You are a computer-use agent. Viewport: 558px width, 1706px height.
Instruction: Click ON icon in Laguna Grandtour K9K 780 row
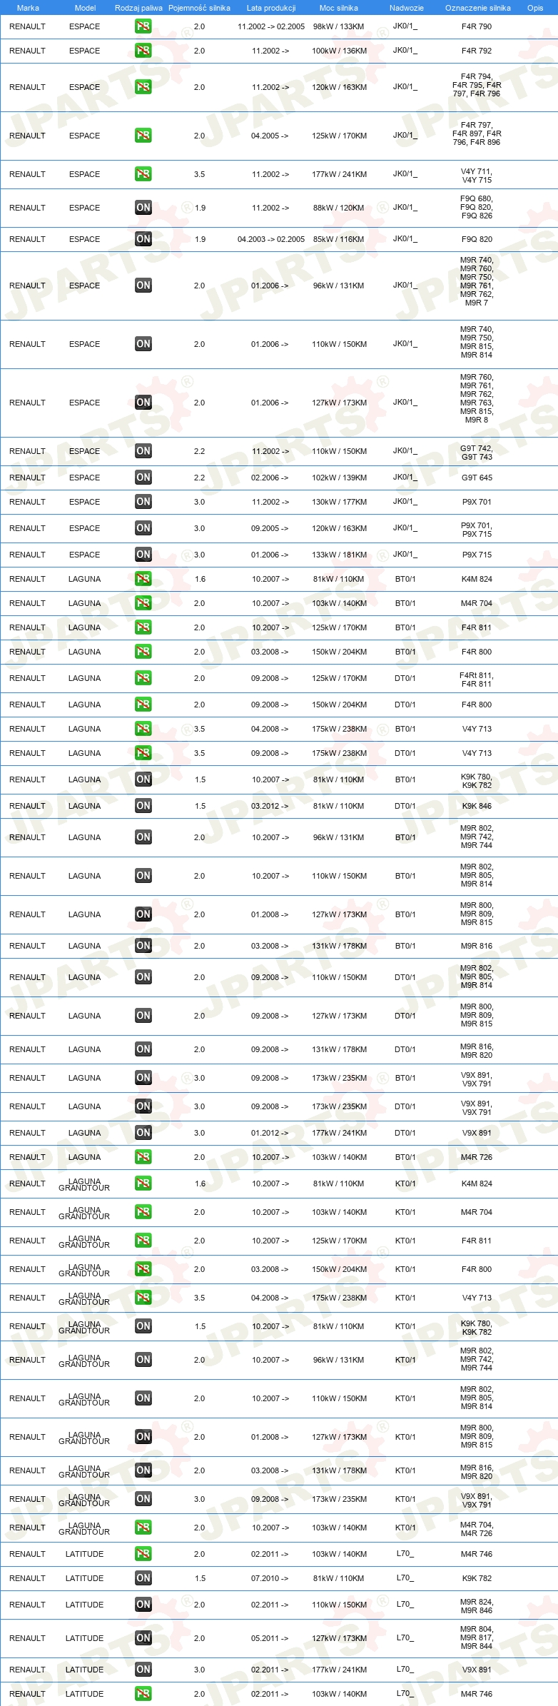(143, 1326)
